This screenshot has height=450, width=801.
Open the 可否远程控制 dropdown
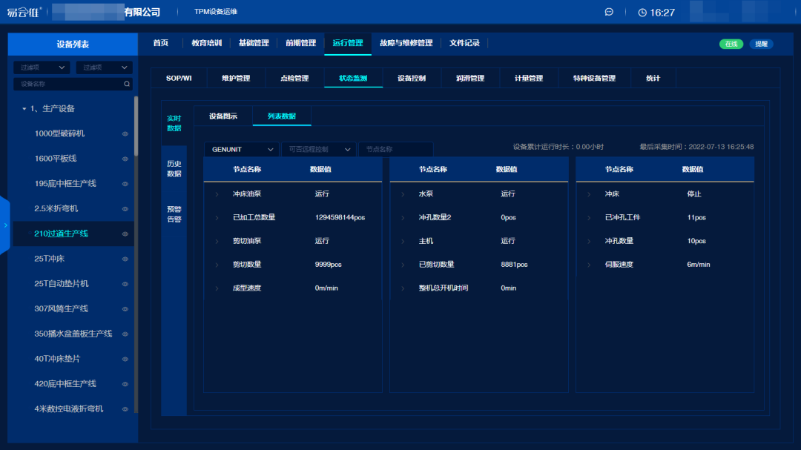(319, 149)
